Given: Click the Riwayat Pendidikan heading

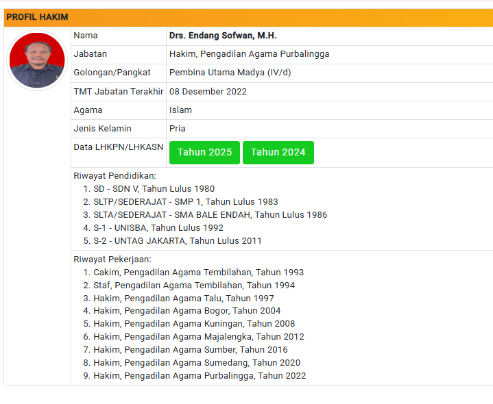Looking at the screenshot, I should point(115,176).
